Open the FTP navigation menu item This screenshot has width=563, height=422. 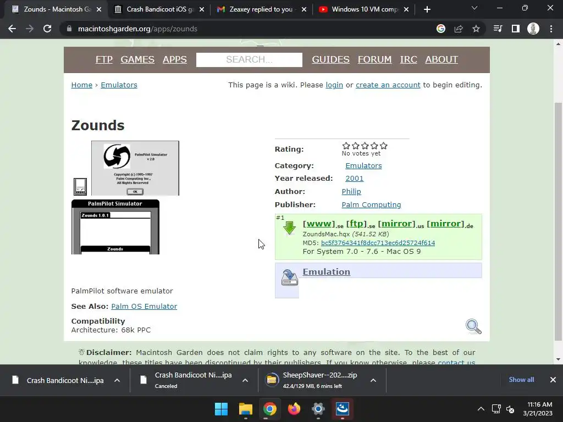(x=104, y=59)
